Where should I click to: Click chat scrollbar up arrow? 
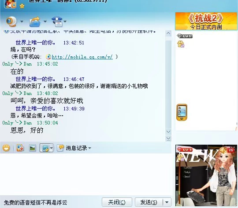coord(168,33)
